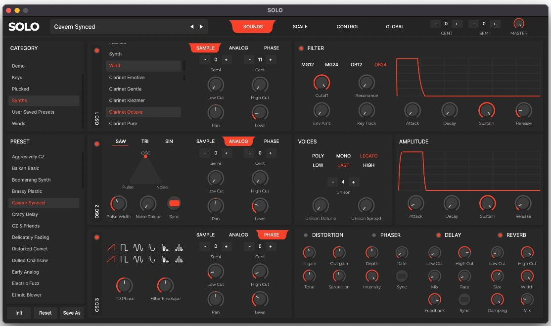Toggle the Phaser Sync button
551x326 pixels.
click(402, 276)
